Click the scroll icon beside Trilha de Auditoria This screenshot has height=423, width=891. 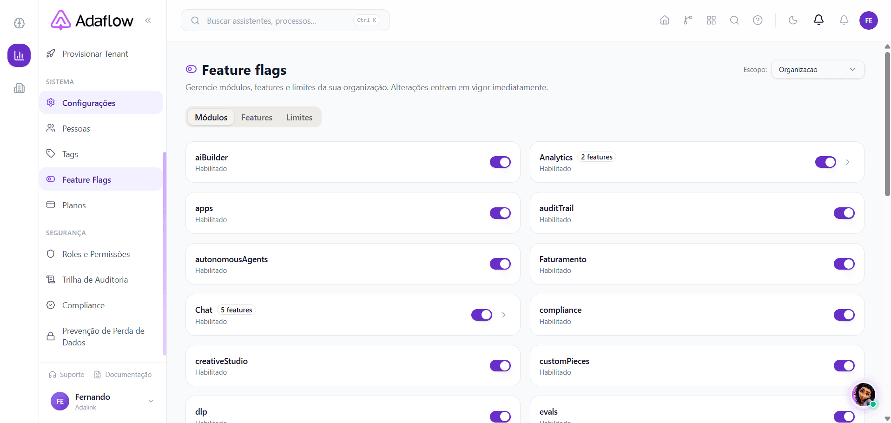coord(51,279)
